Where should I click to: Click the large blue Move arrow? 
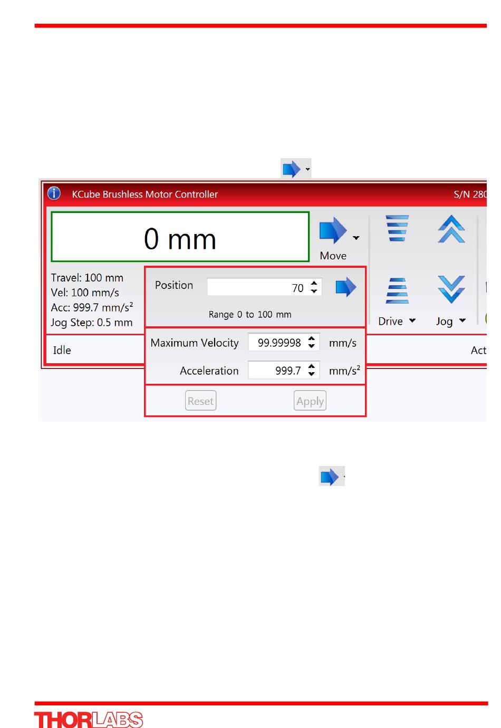tap(332, 231)
